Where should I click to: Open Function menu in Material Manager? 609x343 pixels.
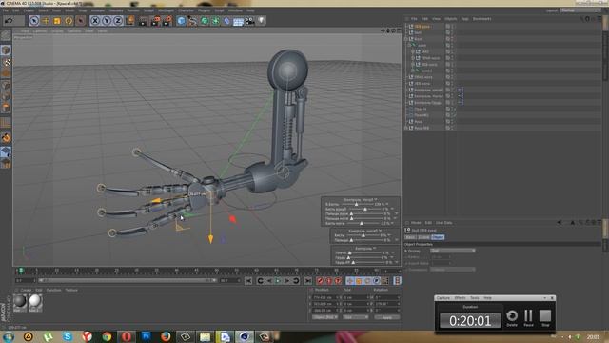pyautogui.click(x=53, y=290)
